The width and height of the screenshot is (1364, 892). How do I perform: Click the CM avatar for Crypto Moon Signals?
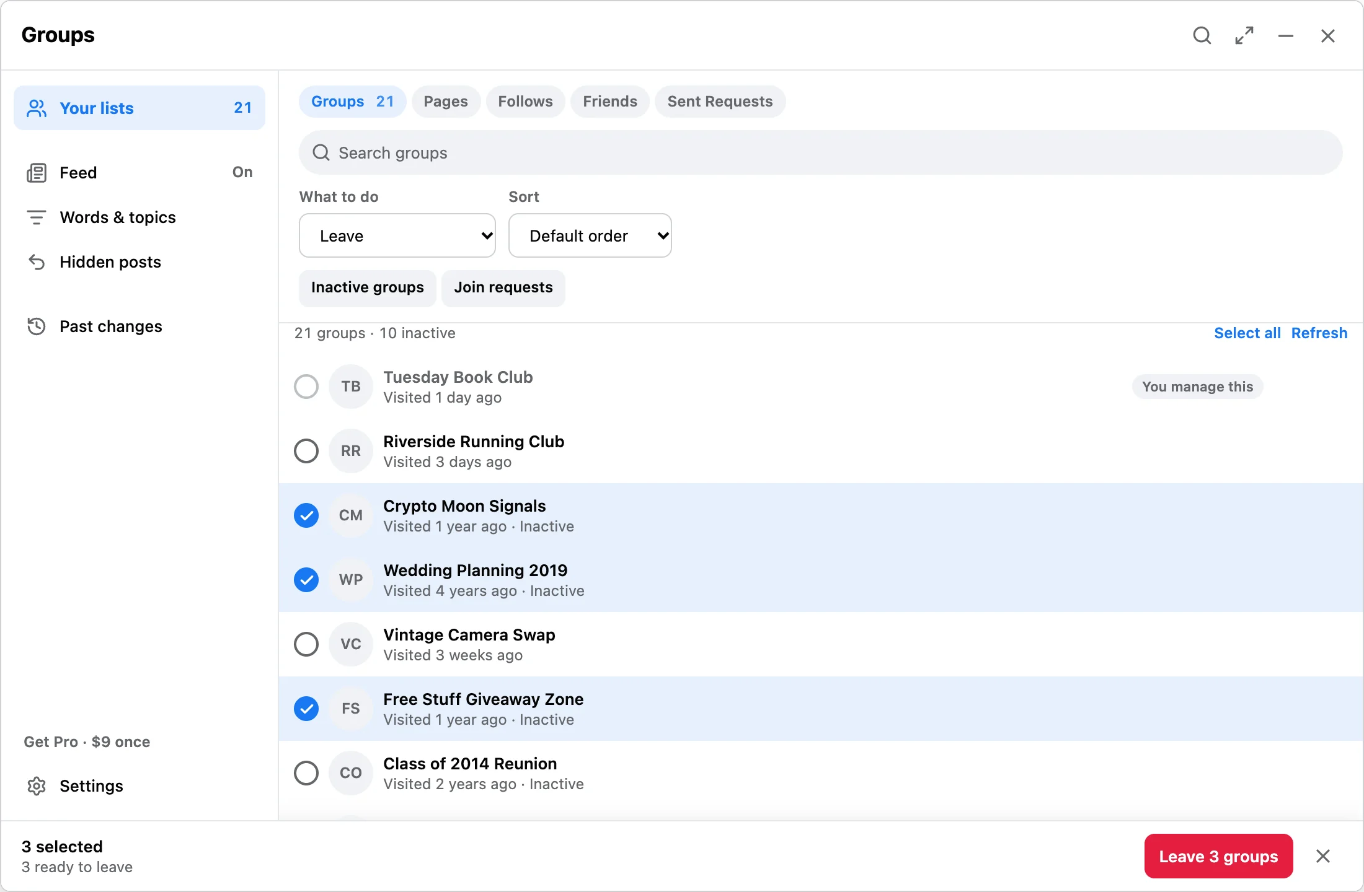tap(351, 515)
